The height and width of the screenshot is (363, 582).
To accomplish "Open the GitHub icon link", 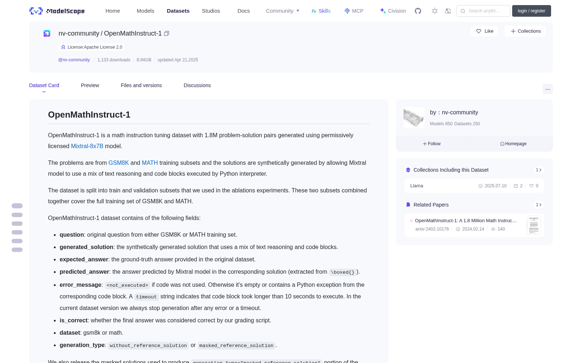I will pos(418,11).
